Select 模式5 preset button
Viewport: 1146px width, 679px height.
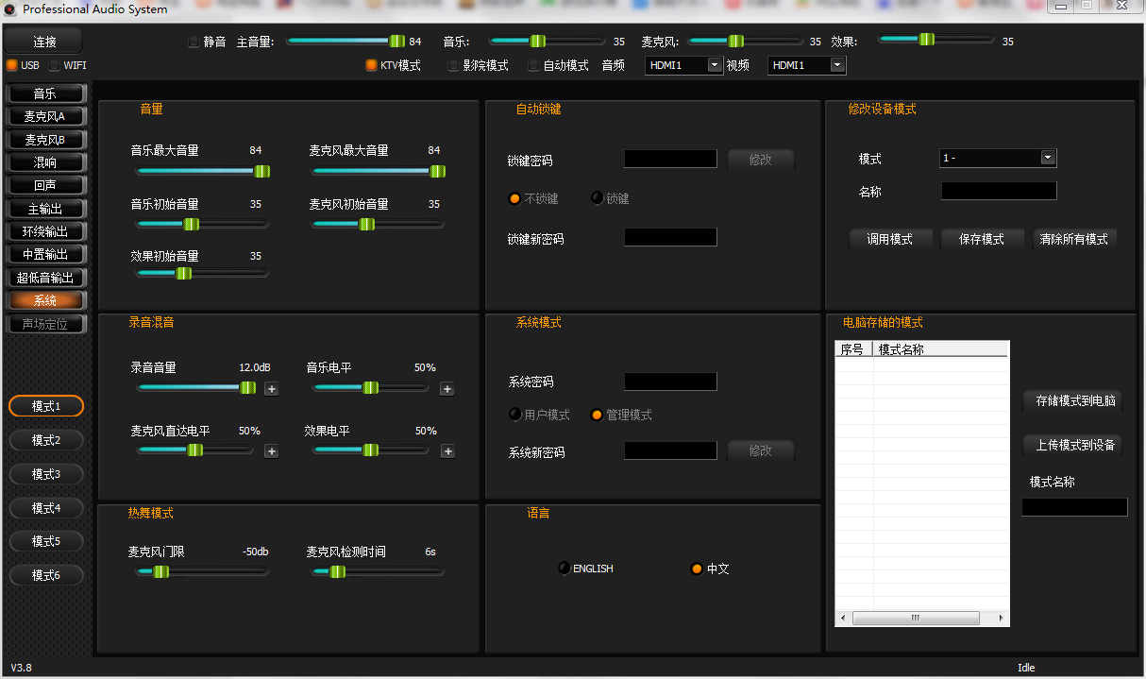[x=46, y=541]
